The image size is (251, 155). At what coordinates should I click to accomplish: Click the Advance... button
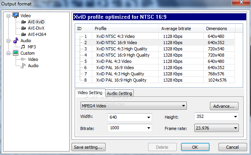tap(224, 106)
